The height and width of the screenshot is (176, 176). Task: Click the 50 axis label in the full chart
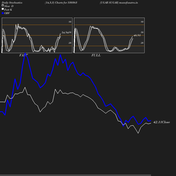142,32
